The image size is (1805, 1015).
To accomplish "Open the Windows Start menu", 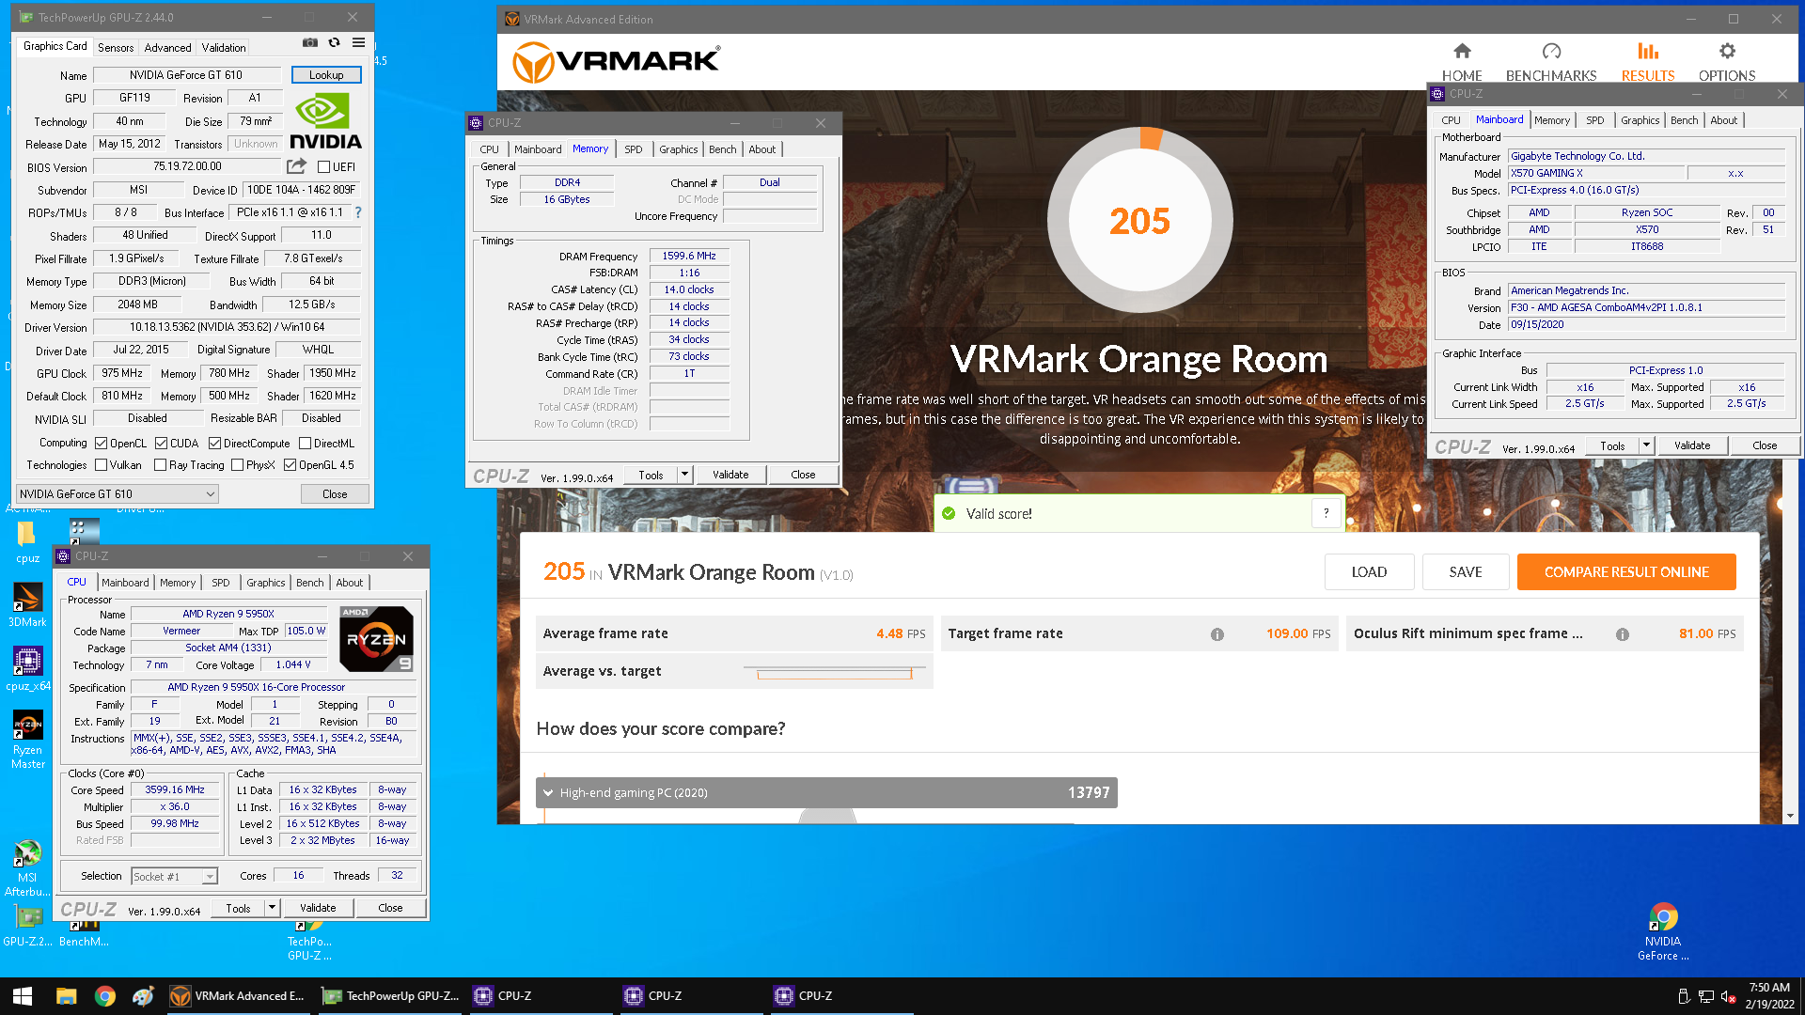I will [23, 996].
